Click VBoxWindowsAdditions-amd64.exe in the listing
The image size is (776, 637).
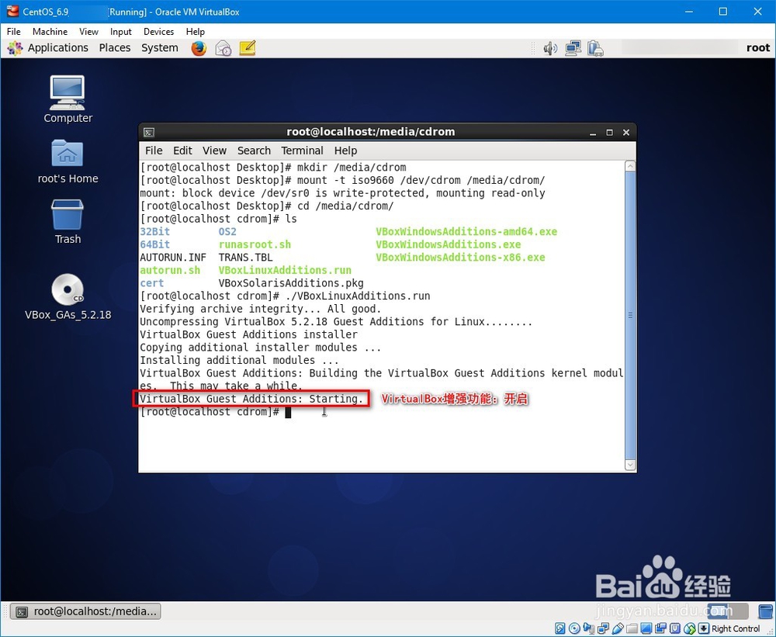click(466, 232)
